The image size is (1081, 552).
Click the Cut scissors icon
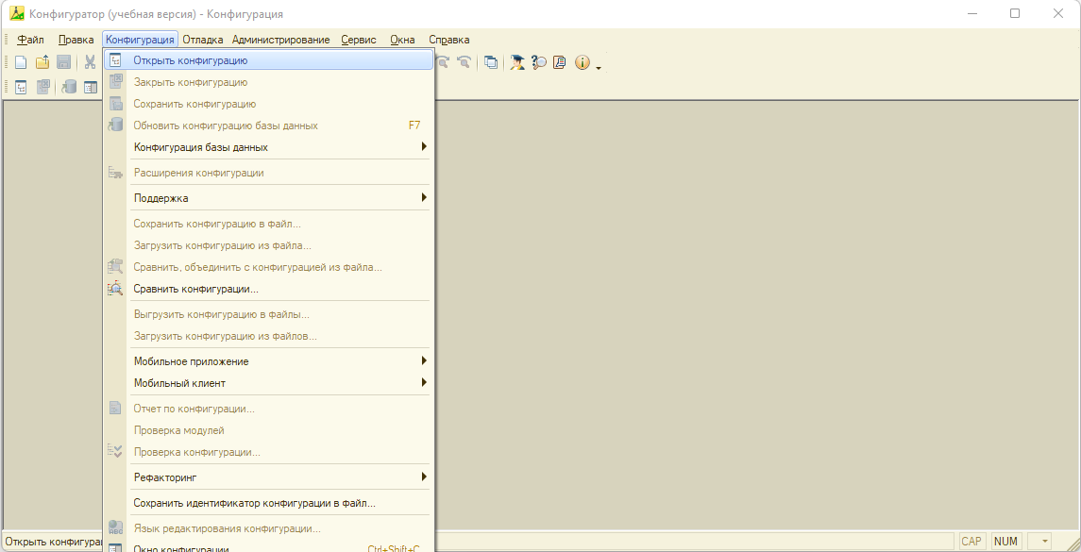90,62
